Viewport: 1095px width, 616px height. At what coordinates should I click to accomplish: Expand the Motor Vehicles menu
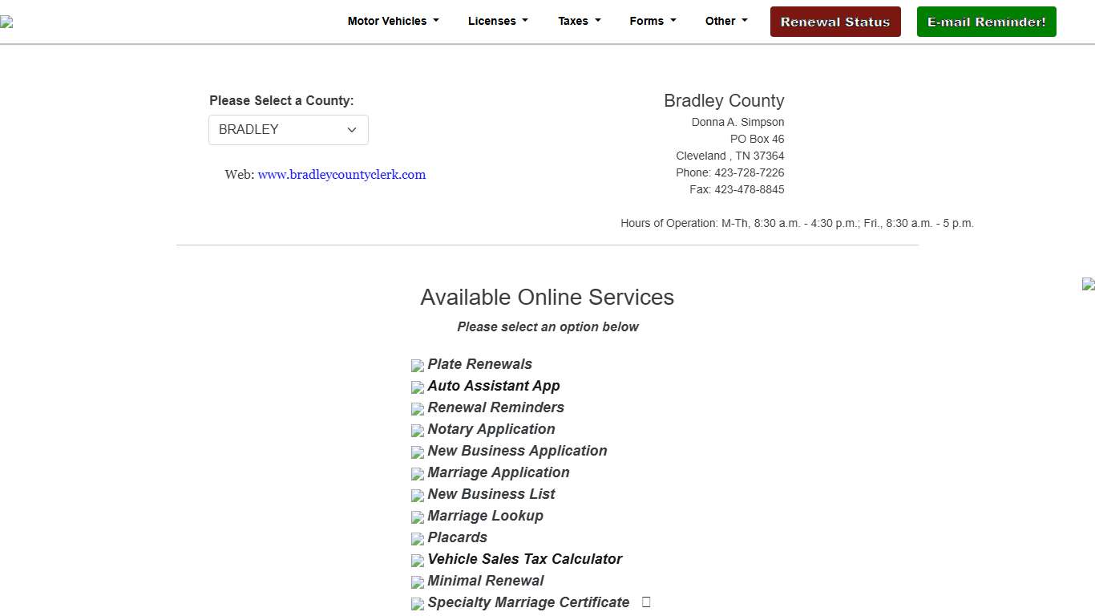393,22
